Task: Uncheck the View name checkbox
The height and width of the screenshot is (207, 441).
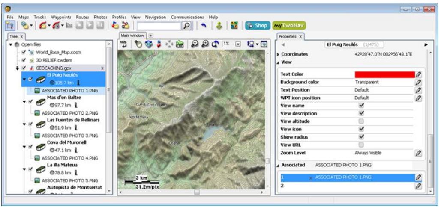Action: tap(361, 105)
